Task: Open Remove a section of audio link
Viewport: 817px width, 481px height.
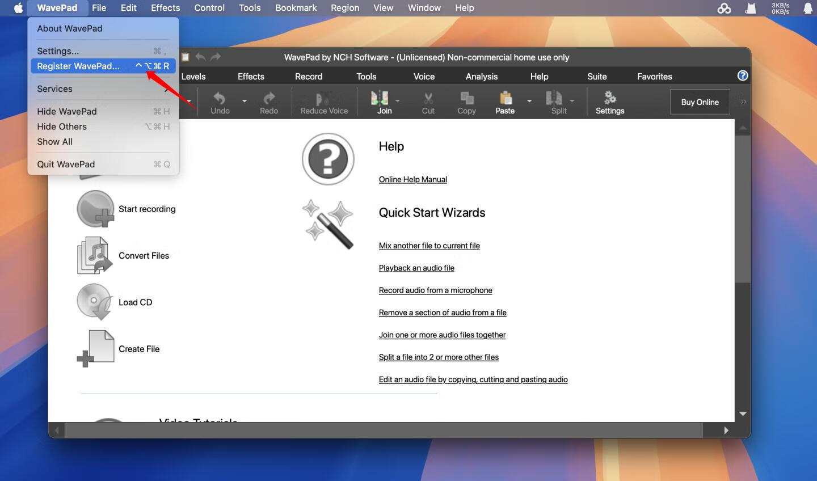Action: (x=443, y=313)
